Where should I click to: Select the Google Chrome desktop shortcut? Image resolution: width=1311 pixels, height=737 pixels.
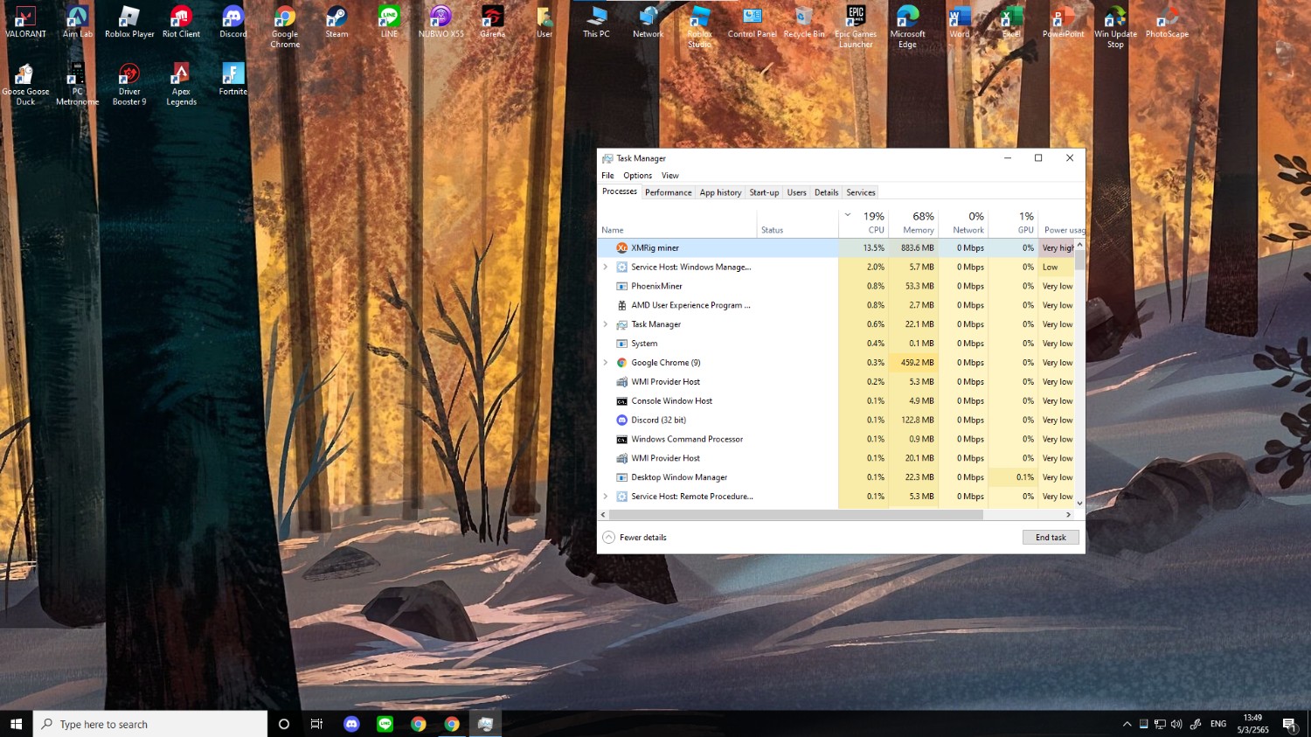(x=285, y=27)
